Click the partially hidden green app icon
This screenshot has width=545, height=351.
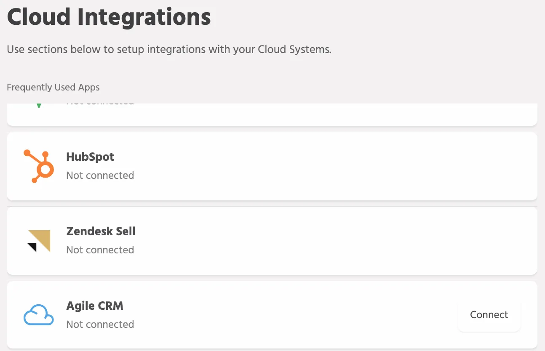[x=39, y=105]
